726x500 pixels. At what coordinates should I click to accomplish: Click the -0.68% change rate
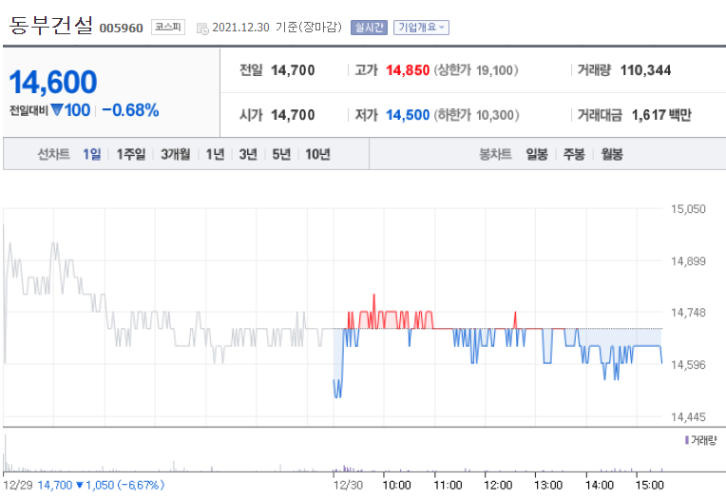point(130,110)
